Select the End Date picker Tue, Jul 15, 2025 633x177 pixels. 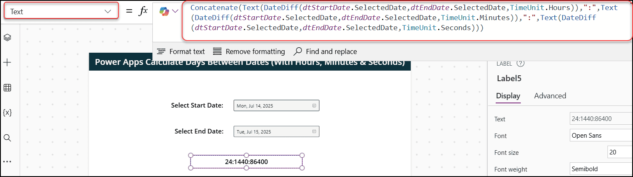276,131
